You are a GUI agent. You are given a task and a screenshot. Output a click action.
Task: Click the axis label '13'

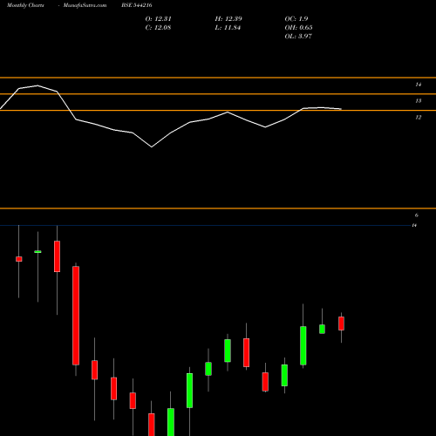pos(418,101)
